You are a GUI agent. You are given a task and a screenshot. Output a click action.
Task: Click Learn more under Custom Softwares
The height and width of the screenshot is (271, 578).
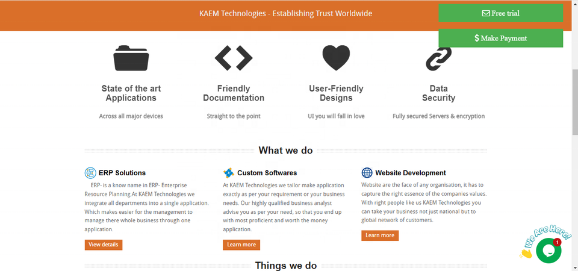tap(241, 245)
